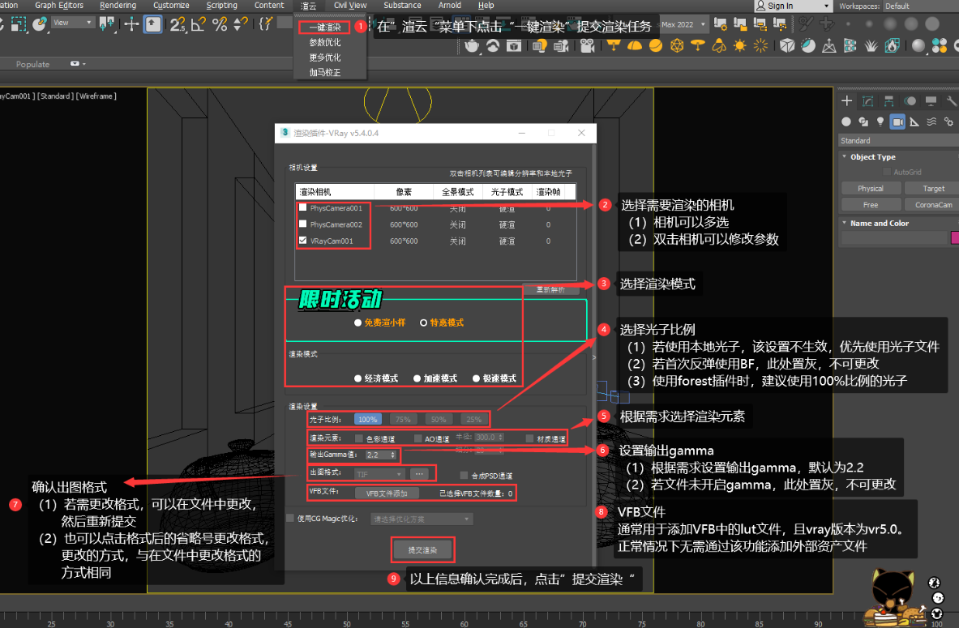The image size is (959, 628).
Task: Open the Display tab in command panel
Action: coord(931,101)
